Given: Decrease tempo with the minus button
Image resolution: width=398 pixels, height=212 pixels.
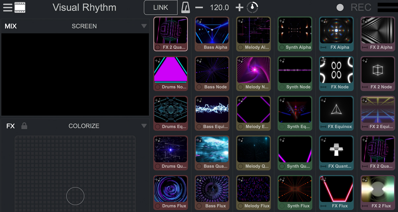Looking at the screenshot, I should pos(199,7).
